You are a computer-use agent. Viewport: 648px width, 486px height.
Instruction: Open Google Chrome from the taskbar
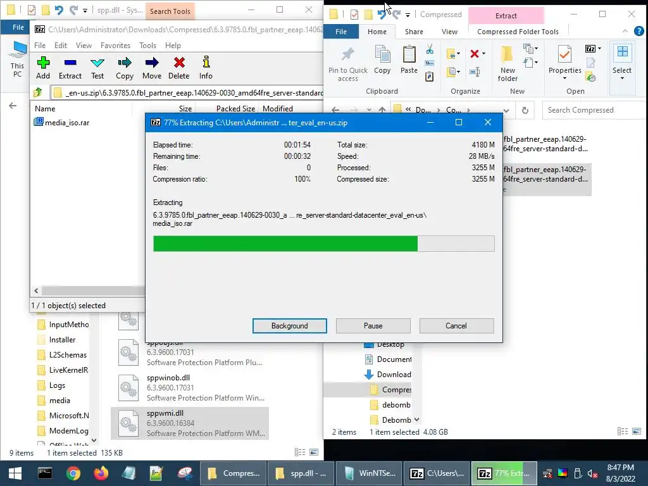73,473
